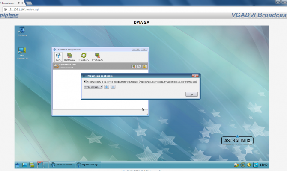Open the wired-default profile dropdown

(x=93, y=87)
